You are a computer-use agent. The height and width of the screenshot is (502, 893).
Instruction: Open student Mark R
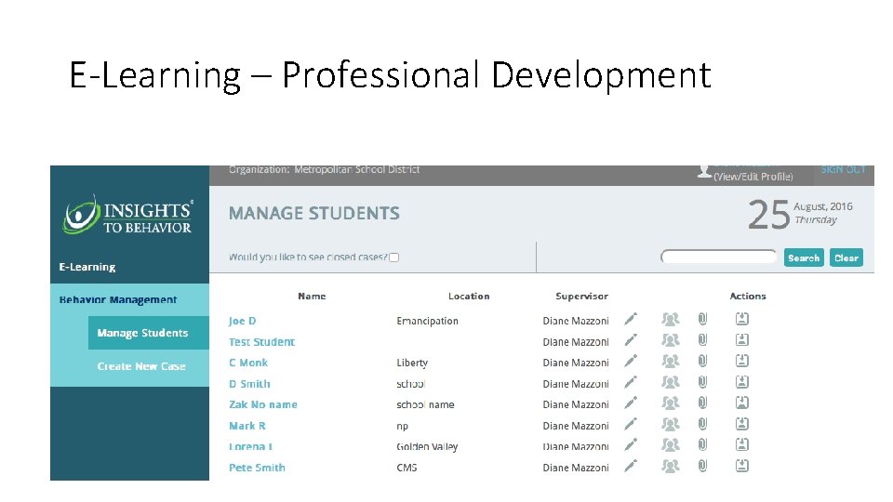(247, 426)
